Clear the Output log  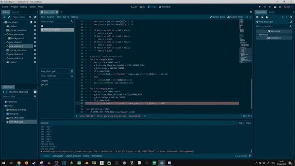tap(249, 123)
